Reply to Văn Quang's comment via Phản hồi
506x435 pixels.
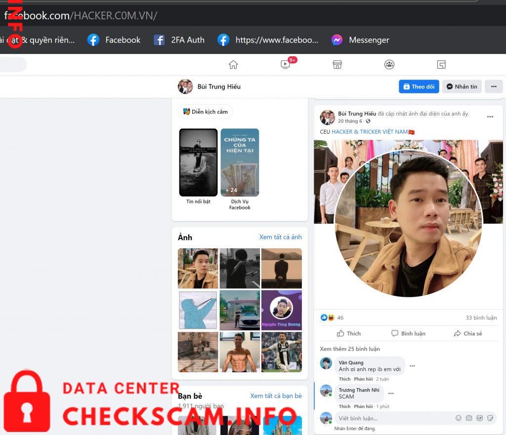[x=363, y=379]
